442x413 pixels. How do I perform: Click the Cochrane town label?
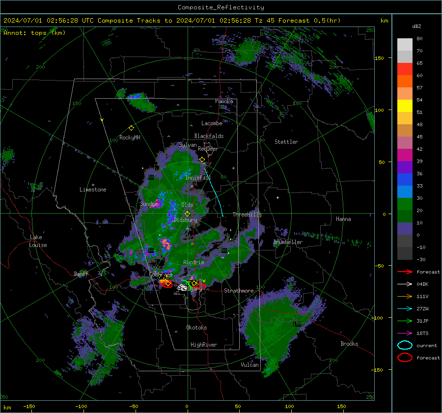pos(161,275)
